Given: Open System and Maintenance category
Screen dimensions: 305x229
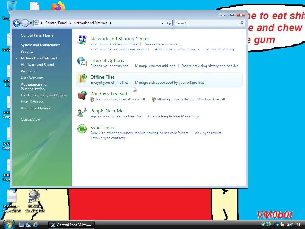Looking at the screenshot, I should click(41, 45).
